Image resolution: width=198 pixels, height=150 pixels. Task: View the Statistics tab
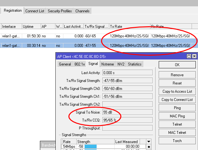point(135,64)
